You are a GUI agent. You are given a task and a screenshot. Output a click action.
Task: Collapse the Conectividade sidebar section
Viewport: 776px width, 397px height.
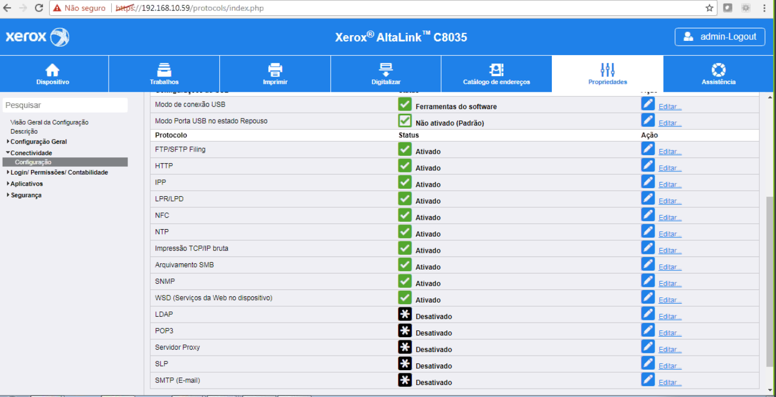click(31, 153)
